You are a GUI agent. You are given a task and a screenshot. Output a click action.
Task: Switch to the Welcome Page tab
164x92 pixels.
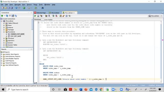tap(41, 13)
